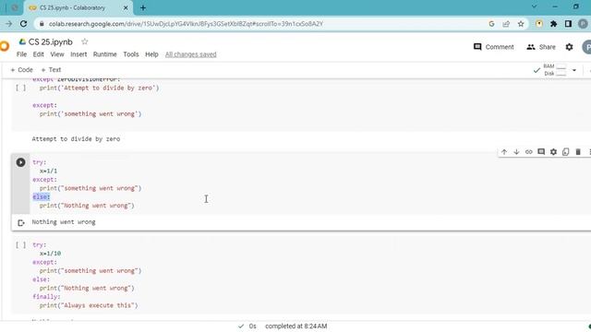This screenshot has height=332, width=591.
Task: Rename the notebook title CS 25.ipynb
Action: (51, 41)
